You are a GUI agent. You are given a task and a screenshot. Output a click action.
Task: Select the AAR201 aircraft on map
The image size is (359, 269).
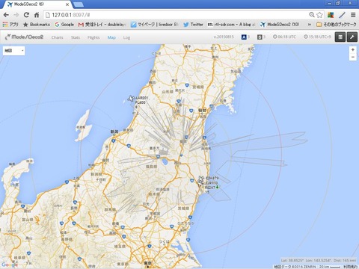pos(131,99)
